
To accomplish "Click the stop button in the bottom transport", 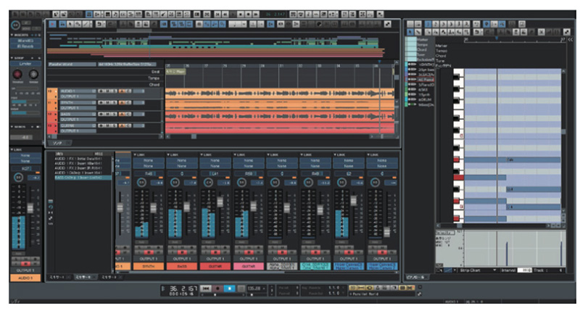I will (x=241, y=289).
